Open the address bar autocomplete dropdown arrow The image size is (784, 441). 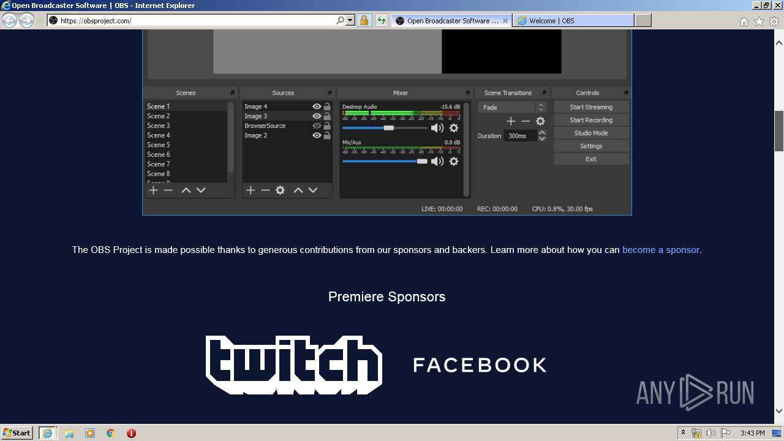coord(350,20)
